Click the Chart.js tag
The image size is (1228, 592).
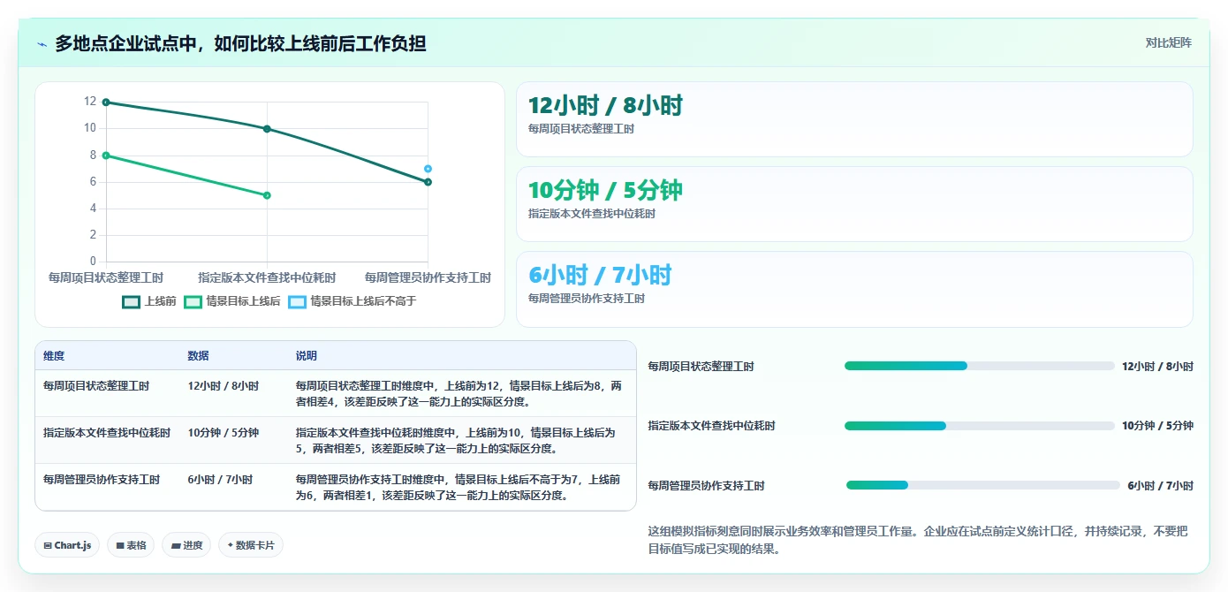pyautogui.click(x=67, y=545)
